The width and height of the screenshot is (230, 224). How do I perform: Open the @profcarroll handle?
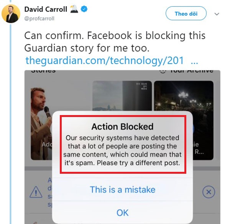coord(39,19)
